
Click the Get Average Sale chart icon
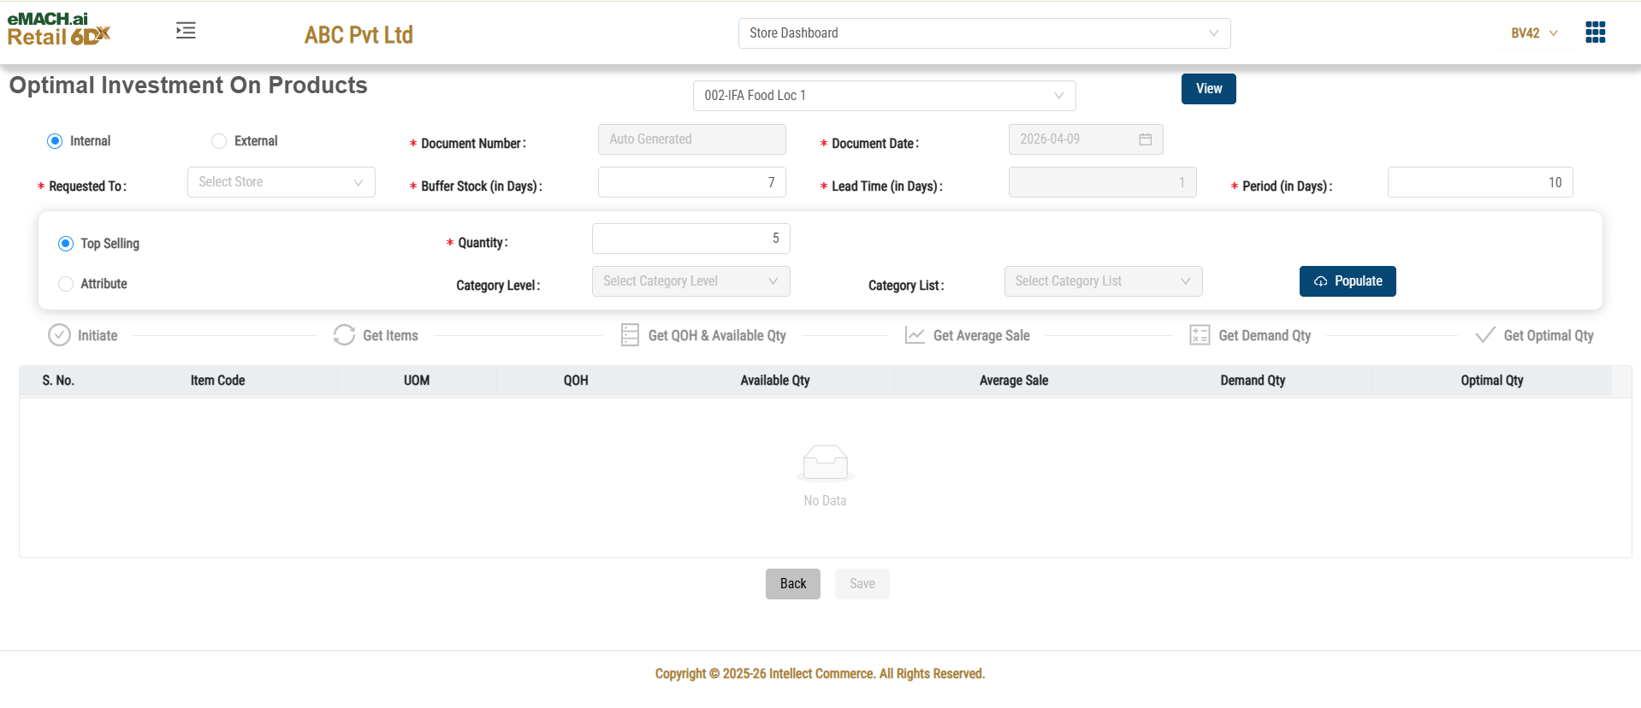tap(915, 335)
